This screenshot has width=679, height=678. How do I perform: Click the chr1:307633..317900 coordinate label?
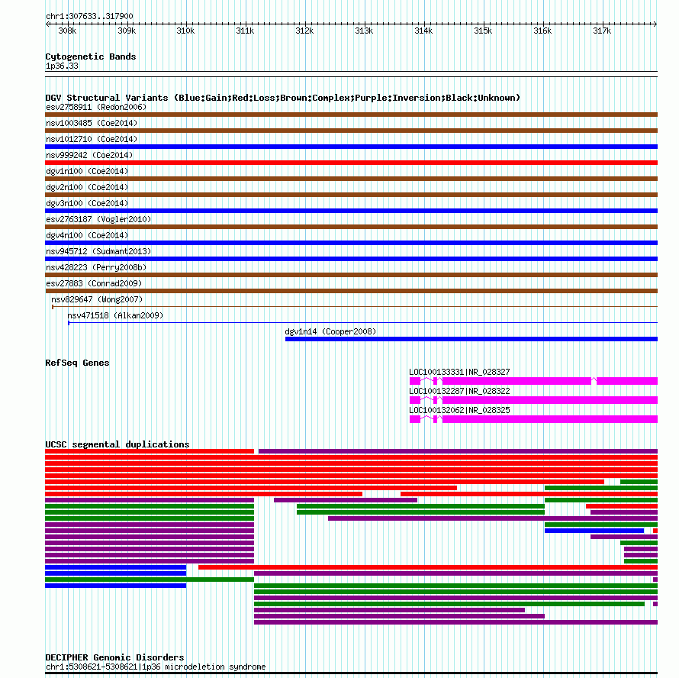pyautogui.click(x=89, y=17)
